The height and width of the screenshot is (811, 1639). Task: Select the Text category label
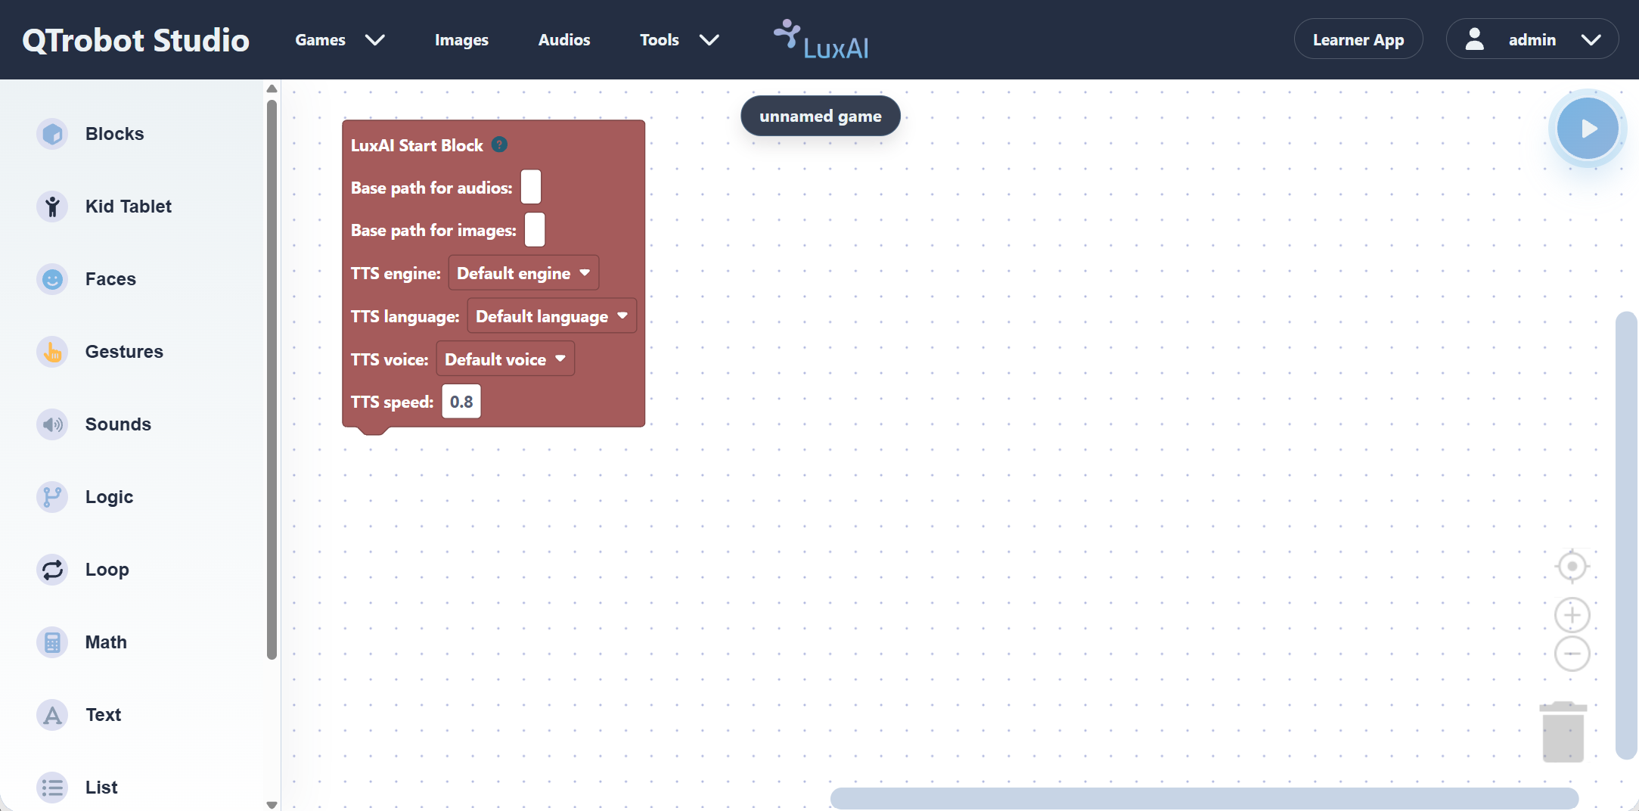tap(104, 715)
